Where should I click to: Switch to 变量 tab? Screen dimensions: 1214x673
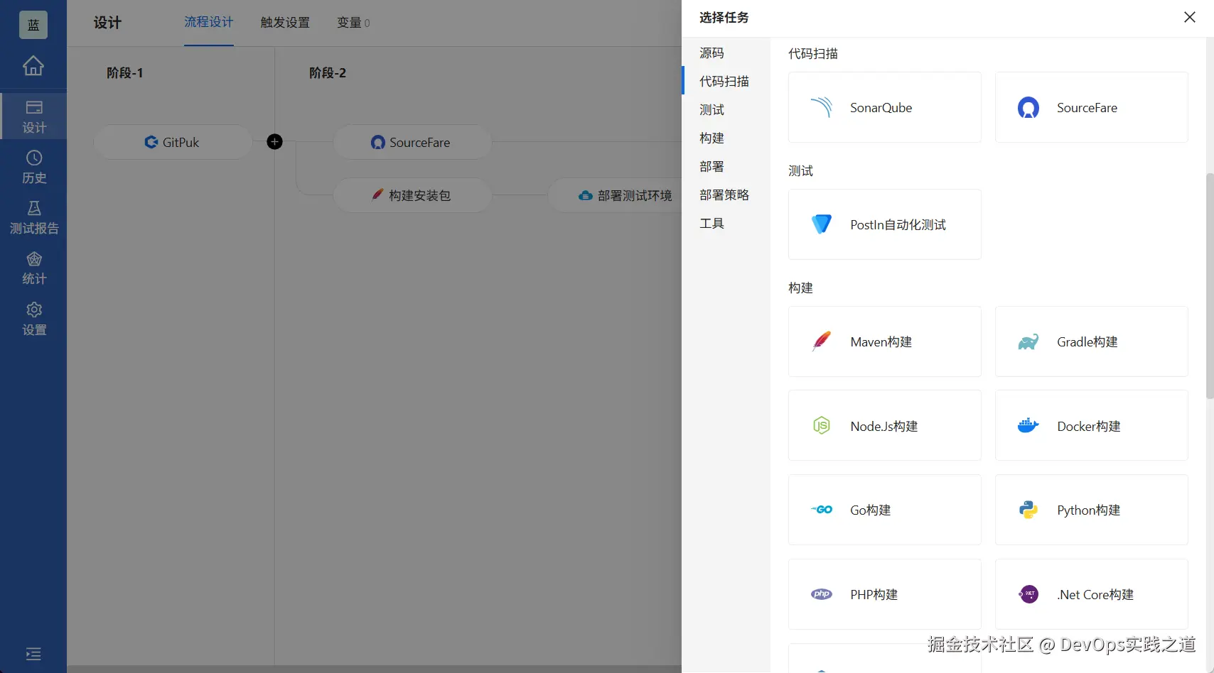pyautogui.click(x=353, y=22)
